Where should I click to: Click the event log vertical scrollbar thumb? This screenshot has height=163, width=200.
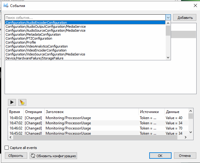click(191, 116)
